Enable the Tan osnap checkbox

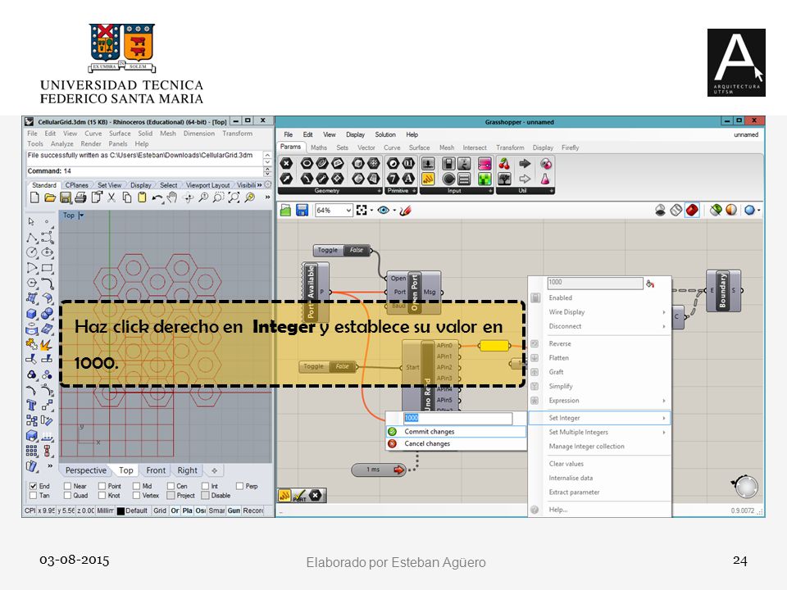point(33,495)
